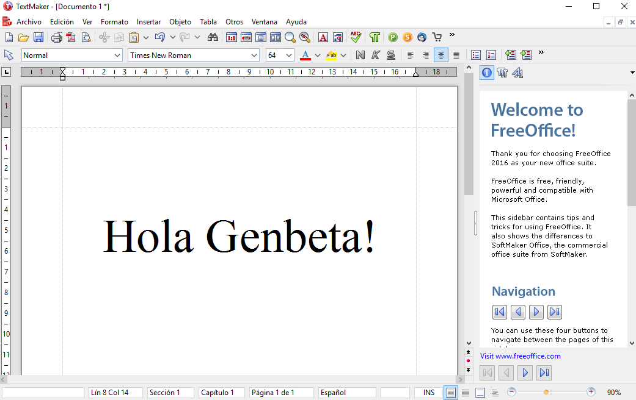Viewport: 636px width, 400px height.
Task: Show two pages side by side
Action: [x=276, y=38]
